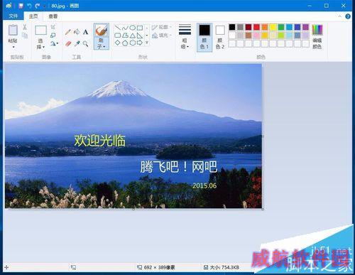This screenshot has height=275, width=355.
Task: Pick the red color swatch in palette
Action: 256,27
